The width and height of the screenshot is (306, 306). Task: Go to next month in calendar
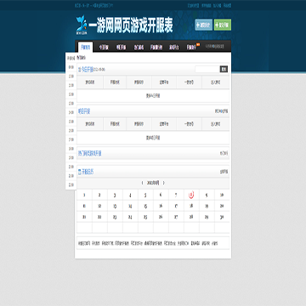tap(164, 183)
